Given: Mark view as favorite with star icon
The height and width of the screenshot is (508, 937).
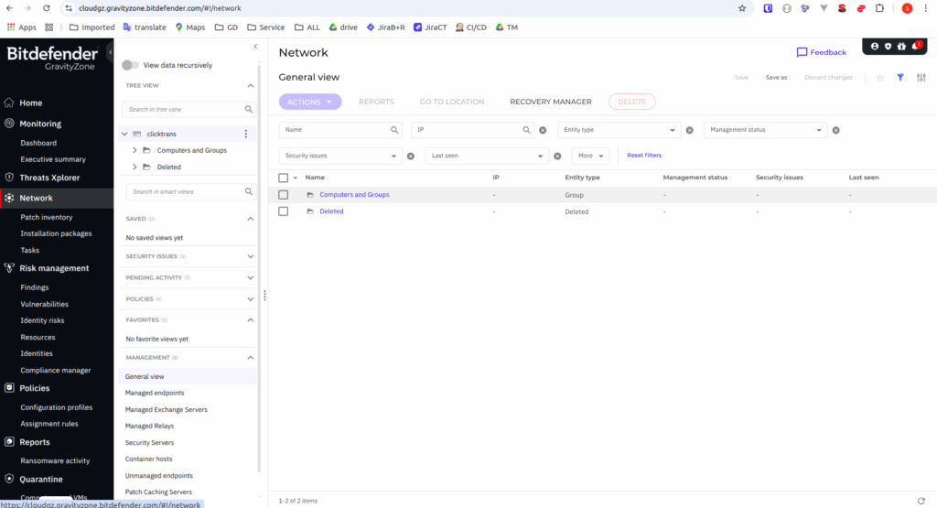Looking at the screenshot, I should (x=879, y=78).
